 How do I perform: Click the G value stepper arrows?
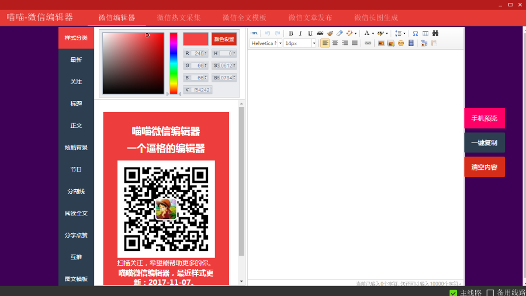[x=206, y=65]
